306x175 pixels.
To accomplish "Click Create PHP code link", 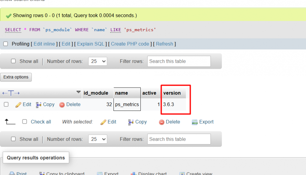I will [130, 44].
